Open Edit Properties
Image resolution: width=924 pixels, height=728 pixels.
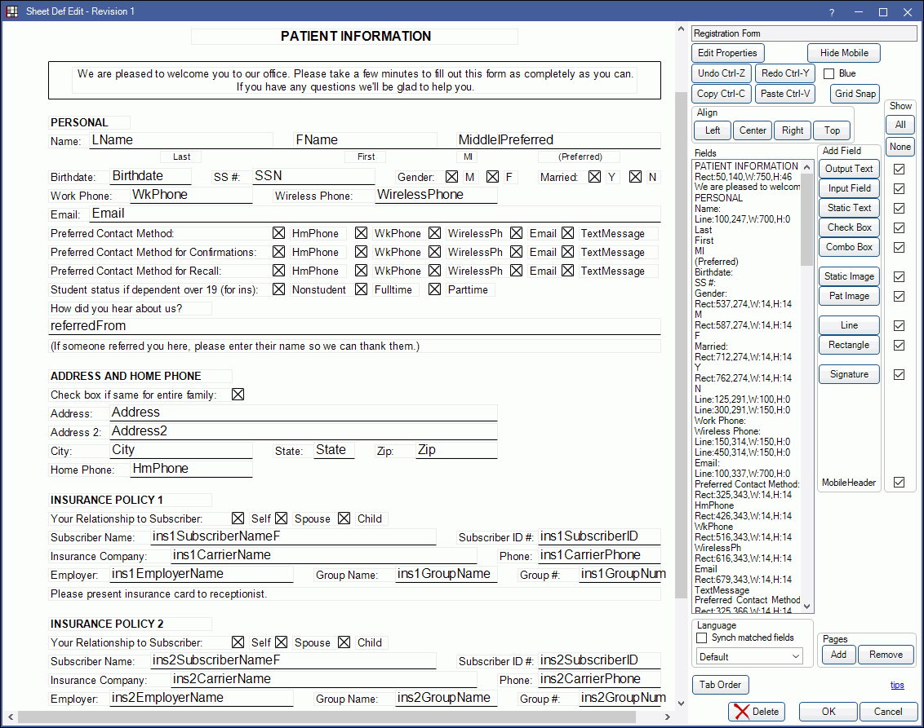[727, 52]
